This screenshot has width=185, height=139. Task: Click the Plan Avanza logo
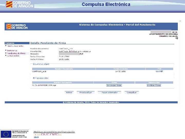(48, 135)
